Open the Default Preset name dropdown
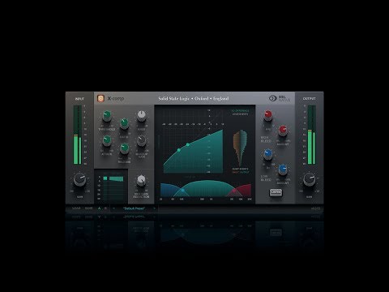Image resolution: width=389 pixels, height=292 pixels. 135,208
